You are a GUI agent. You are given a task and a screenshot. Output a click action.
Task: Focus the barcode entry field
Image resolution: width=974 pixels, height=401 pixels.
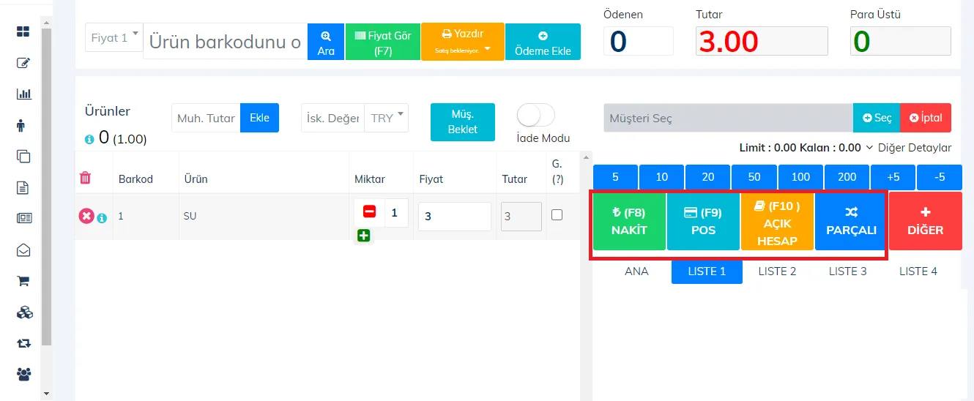click(x=226, y=42)
